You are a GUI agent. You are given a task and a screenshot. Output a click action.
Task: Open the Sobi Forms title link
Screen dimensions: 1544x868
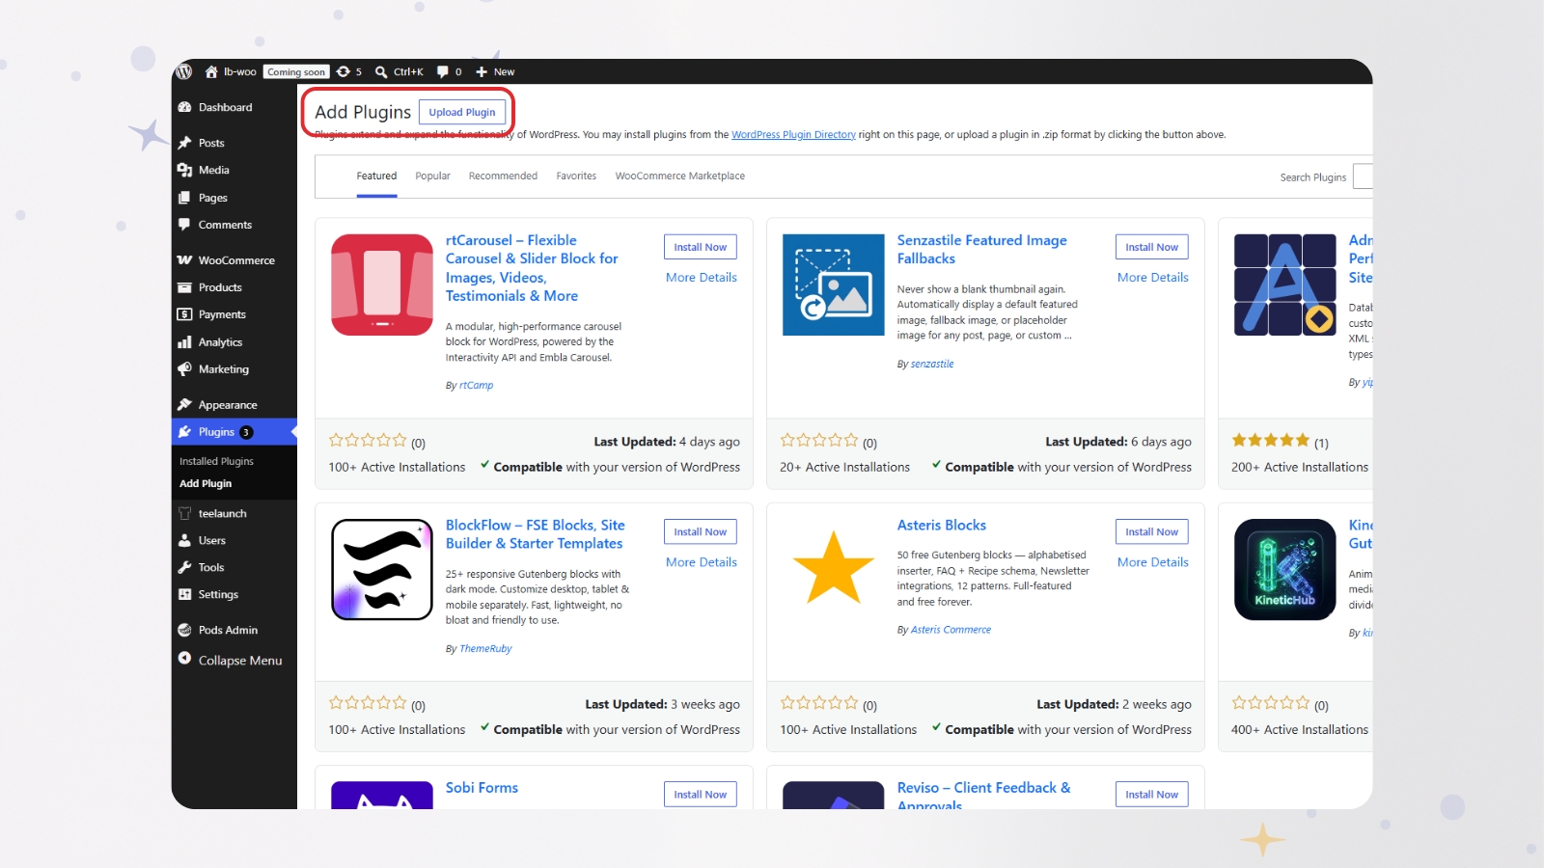pyautogui.click(x=482, y=788)
